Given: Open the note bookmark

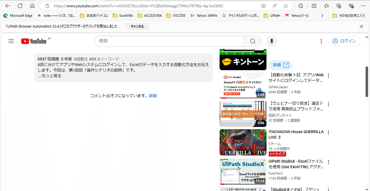Looking at the screenshot, I should point(56,15).
